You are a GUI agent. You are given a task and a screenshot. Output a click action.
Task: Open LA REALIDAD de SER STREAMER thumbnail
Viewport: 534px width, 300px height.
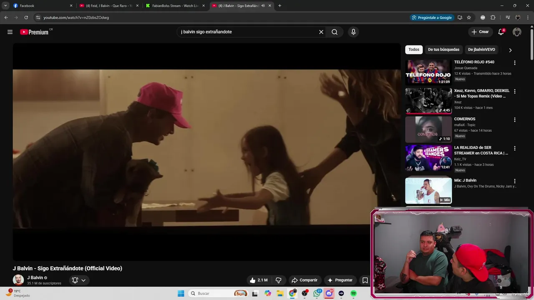tap(428, 158)
